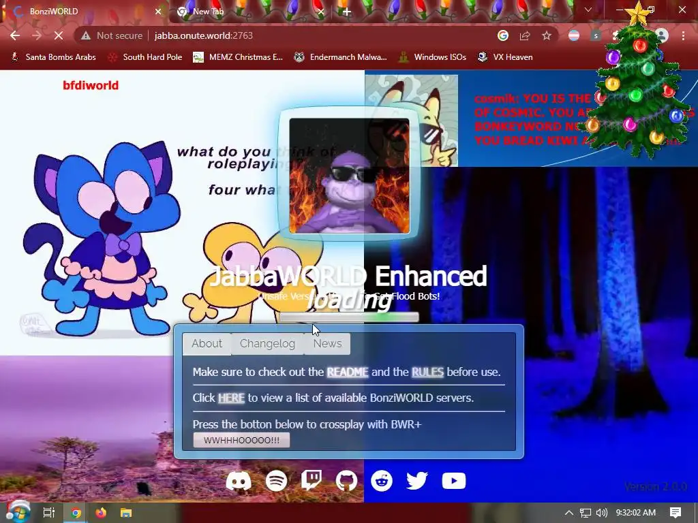This screenshot has height=523, width=698.
Task: Open File Explorer from the taskbar
Action: (x=126, y=513)
